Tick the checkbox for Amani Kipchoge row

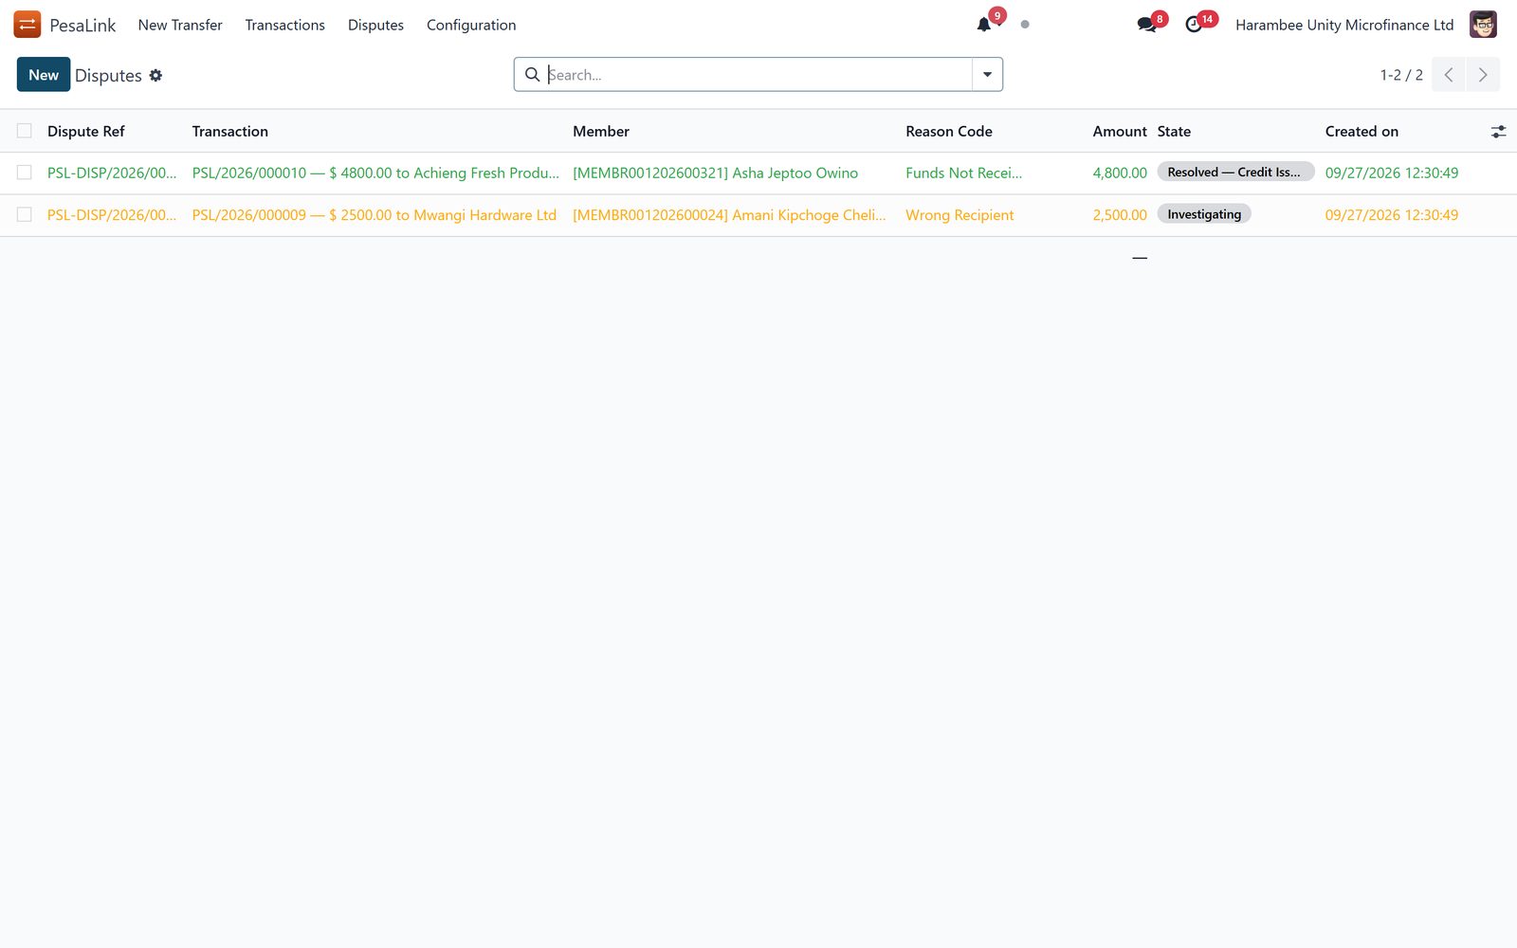click(x=25, y=214)
